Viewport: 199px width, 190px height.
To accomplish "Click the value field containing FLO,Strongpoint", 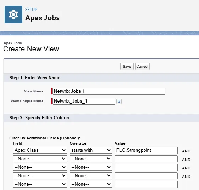I will [146, 150].
